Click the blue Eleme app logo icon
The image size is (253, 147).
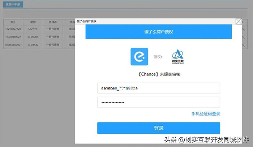(139, 57)
